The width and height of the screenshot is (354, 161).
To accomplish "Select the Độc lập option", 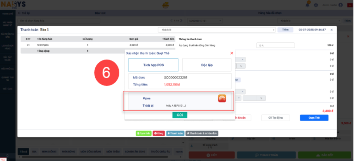I will (207, 65).
